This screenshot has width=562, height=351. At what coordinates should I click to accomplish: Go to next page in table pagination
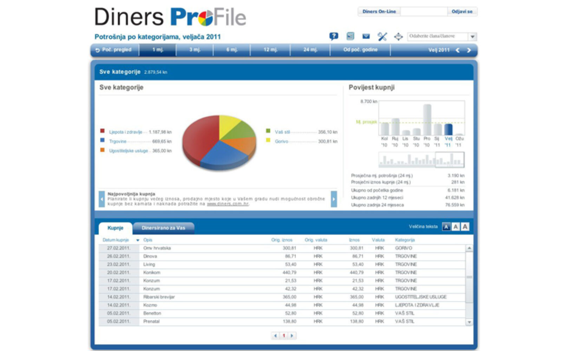click(x=292, y=336)
